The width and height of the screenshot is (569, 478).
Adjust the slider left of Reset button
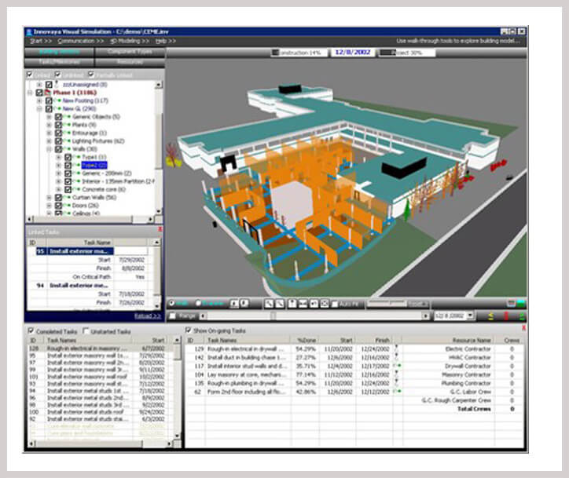387,303
